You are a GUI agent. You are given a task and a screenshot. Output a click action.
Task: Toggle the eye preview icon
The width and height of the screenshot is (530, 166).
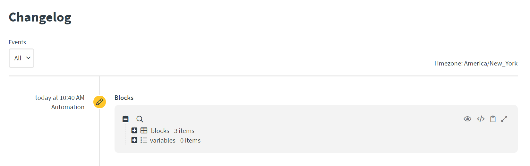pos(467,119)
